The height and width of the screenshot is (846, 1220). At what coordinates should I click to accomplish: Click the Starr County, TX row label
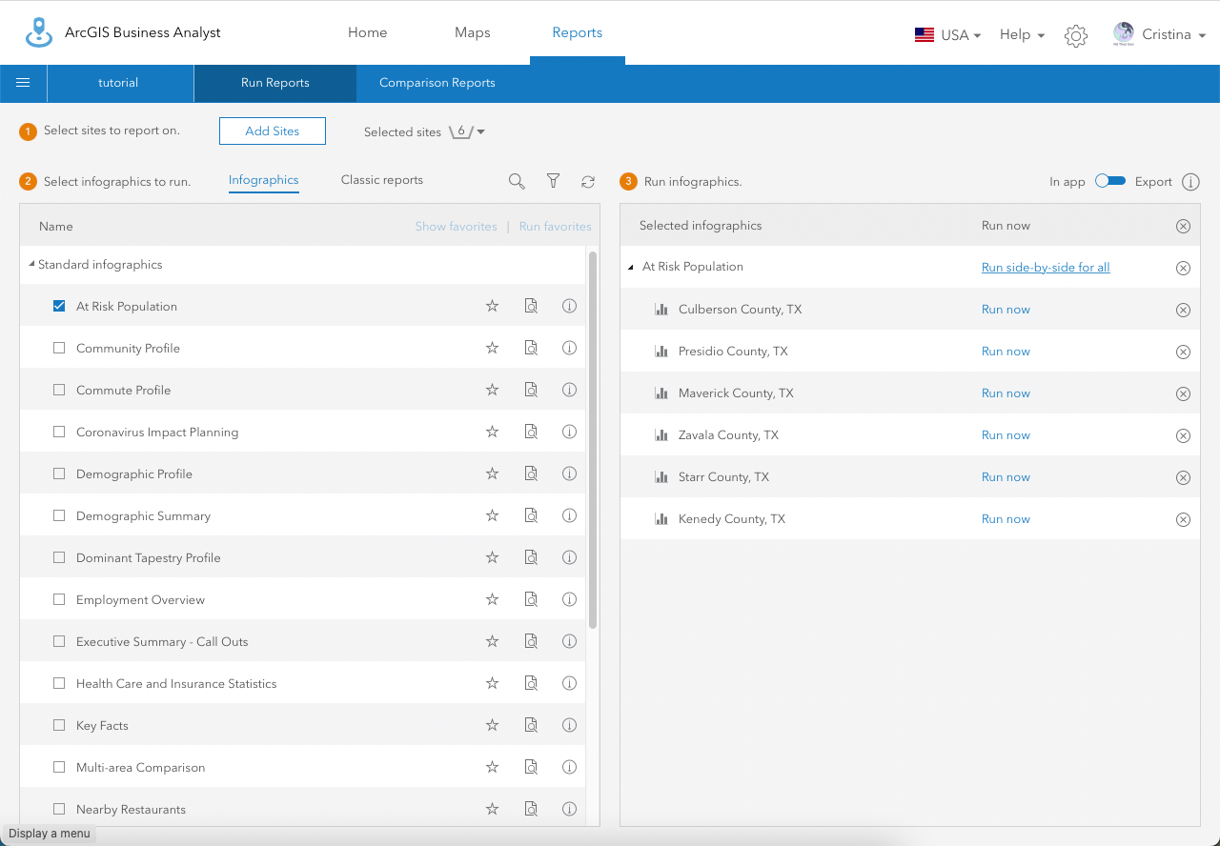(x=723, y=477)
